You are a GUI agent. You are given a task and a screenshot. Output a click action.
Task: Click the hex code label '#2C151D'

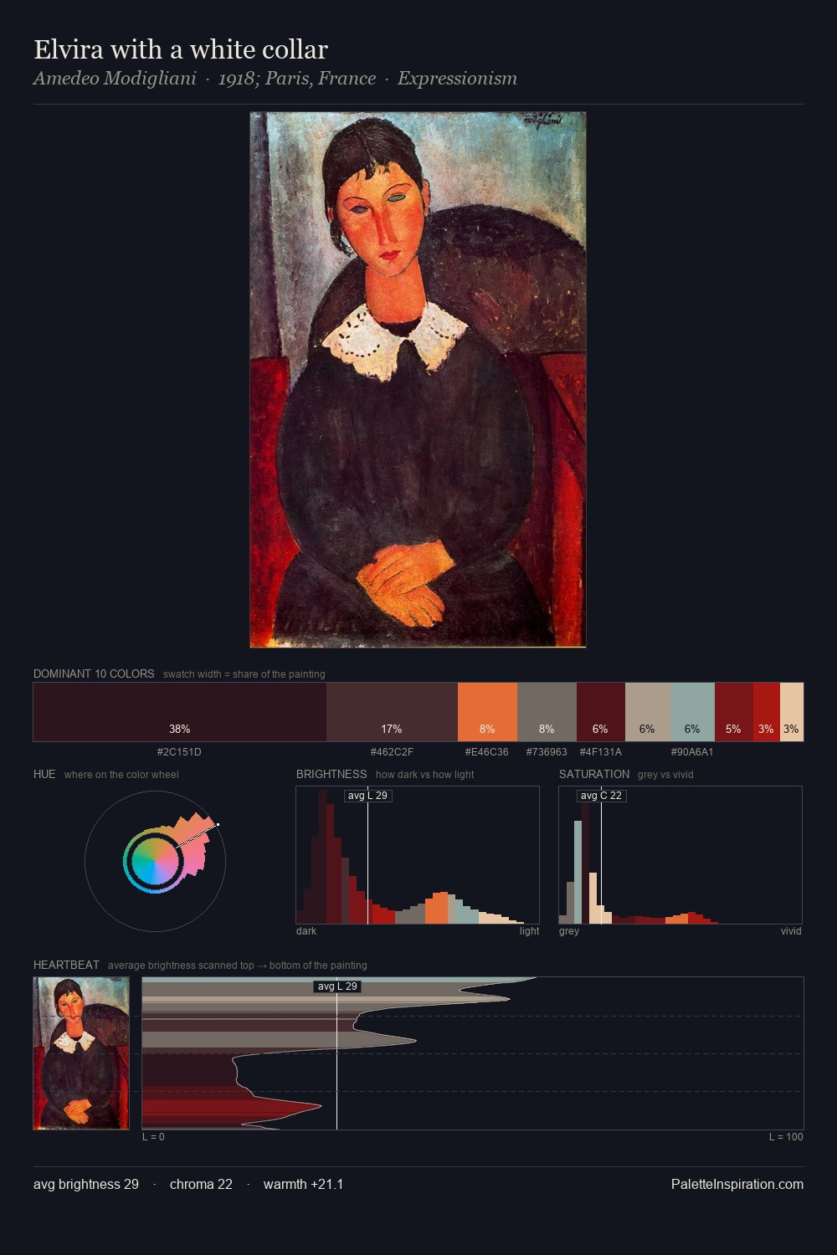[179, 751]
